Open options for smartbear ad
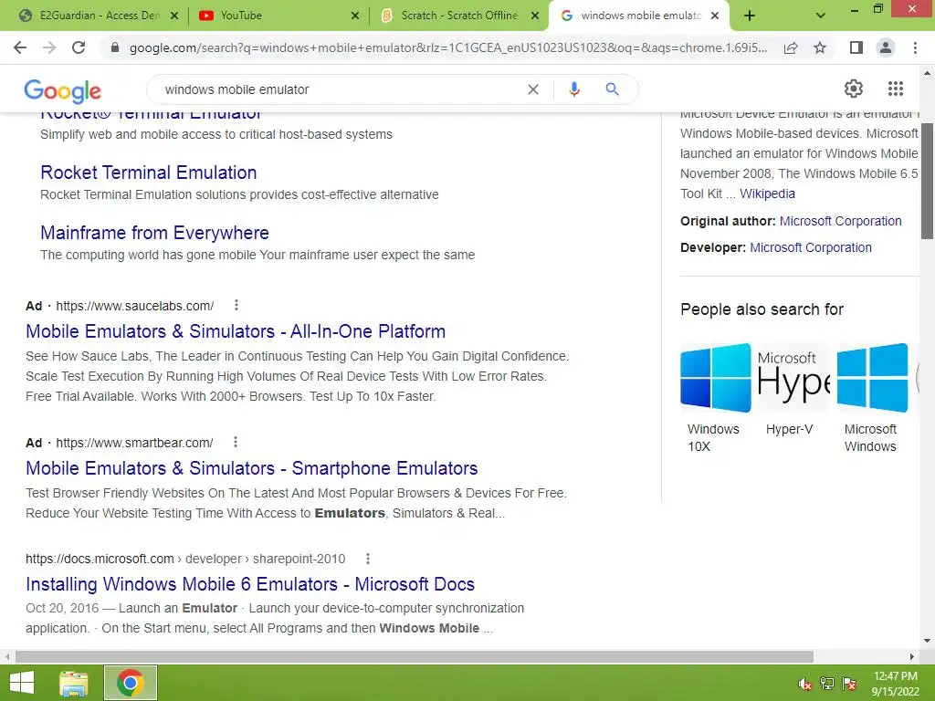935x701 pixels. [236, 443]
